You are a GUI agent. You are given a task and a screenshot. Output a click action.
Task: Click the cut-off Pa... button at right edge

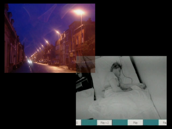click(x=163, y=123)
